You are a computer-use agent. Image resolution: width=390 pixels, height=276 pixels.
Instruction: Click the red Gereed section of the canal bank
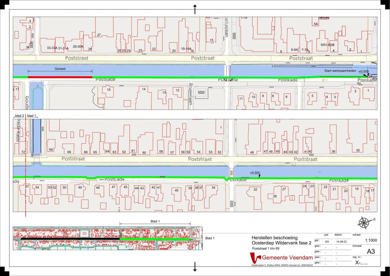click(60, 77)
